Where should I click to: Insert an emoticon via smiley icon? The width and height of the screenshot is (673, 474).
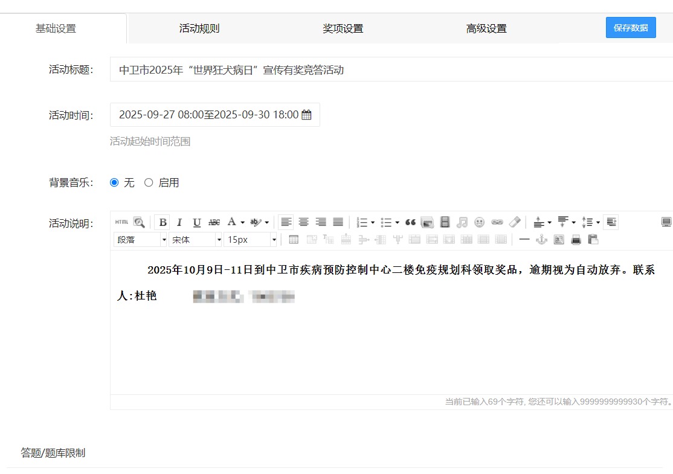tap(480, 222)
